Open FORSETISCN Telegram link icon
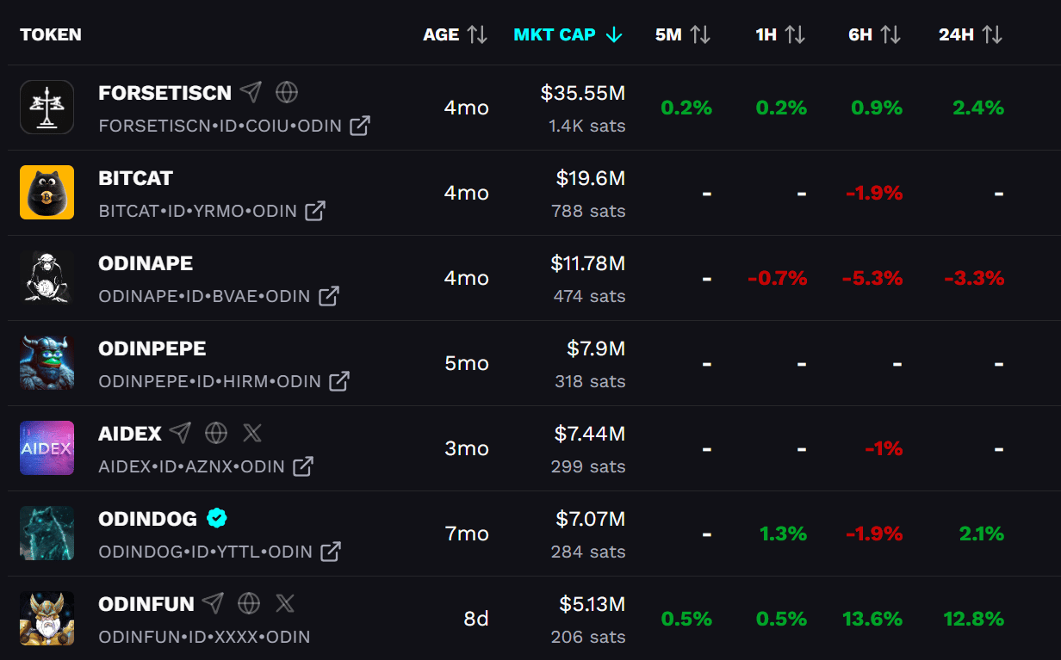The image size is (1061, 660). [x=251, y=92]
